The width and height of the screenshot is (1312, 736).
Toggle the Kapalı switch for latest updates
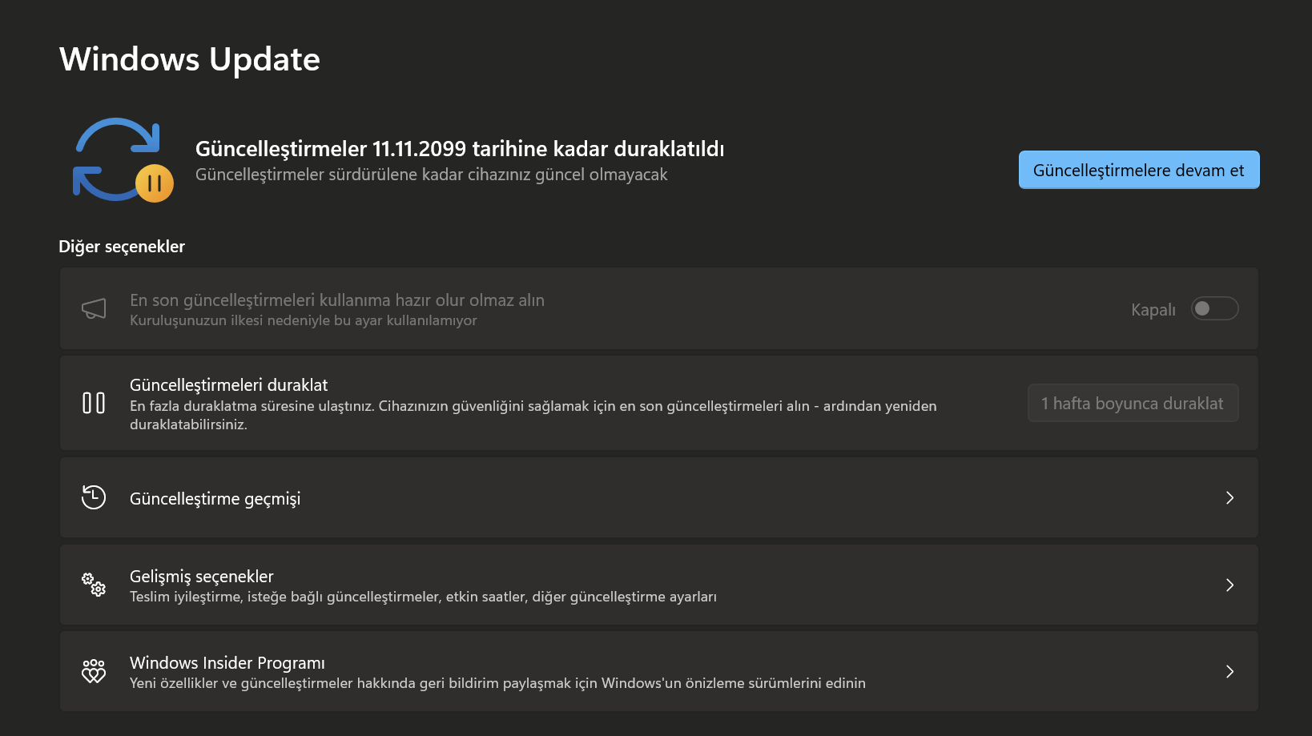point(1214,309)
